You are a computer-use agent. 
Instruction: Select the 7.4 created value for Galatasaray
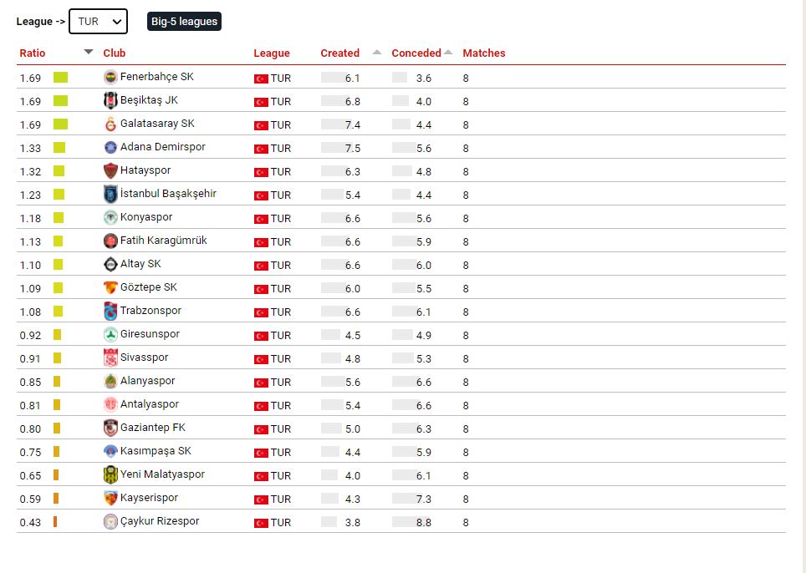pyautogui.click(x=353, y=125)
